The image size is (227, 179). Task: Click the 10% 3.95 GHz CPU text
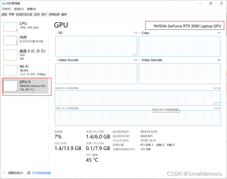[x=29, y=28]
